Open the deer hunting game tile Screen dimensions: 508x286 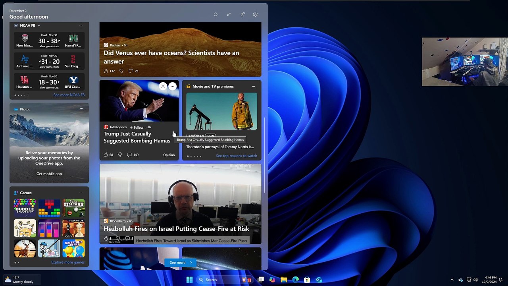click(x=25, y=249)
